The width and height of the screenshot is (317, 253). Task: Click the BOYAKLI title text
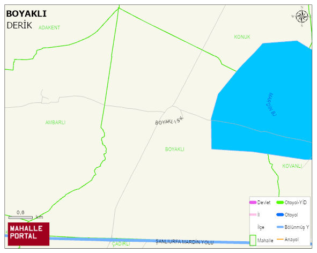26,14
